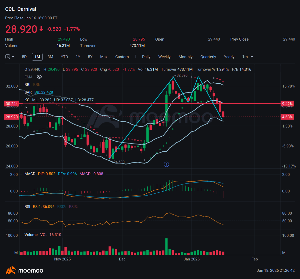
Task: Click the red down-arrow price change icon
Action: pos(41,29)
